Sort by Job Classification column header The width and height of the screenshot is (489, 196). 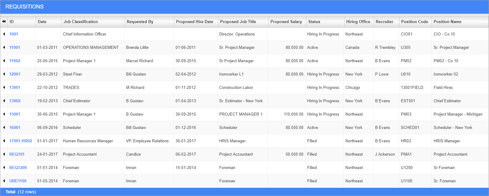pyautogui.click(x=80, y=22)
